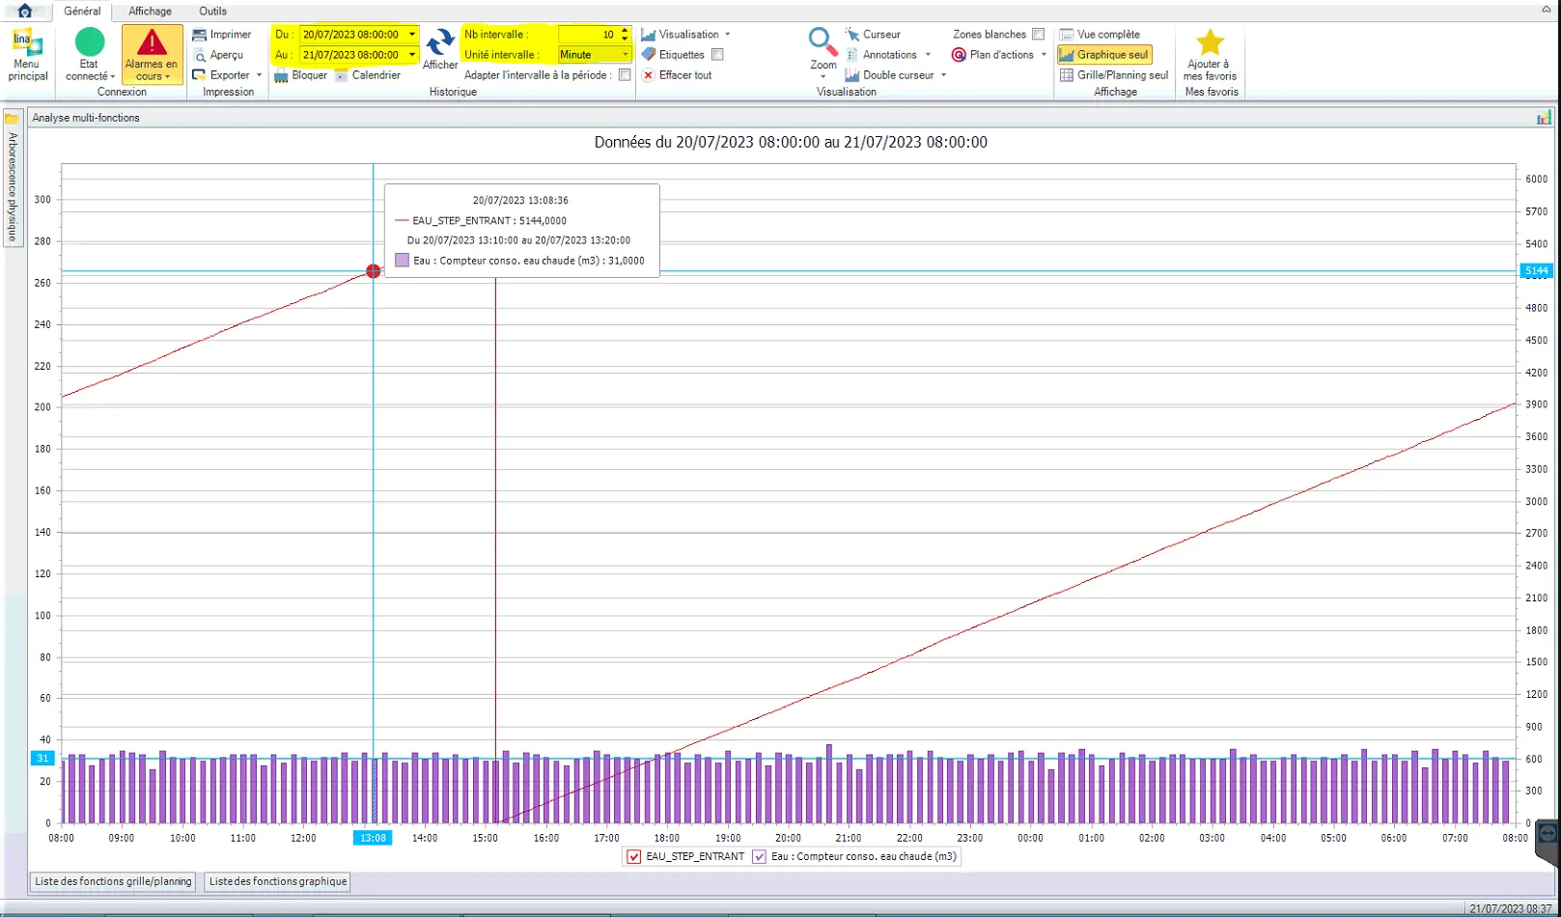Click the 13:08 cursor time label
The width and height of the screenshot is (1561, 917).
coord(373,838)
